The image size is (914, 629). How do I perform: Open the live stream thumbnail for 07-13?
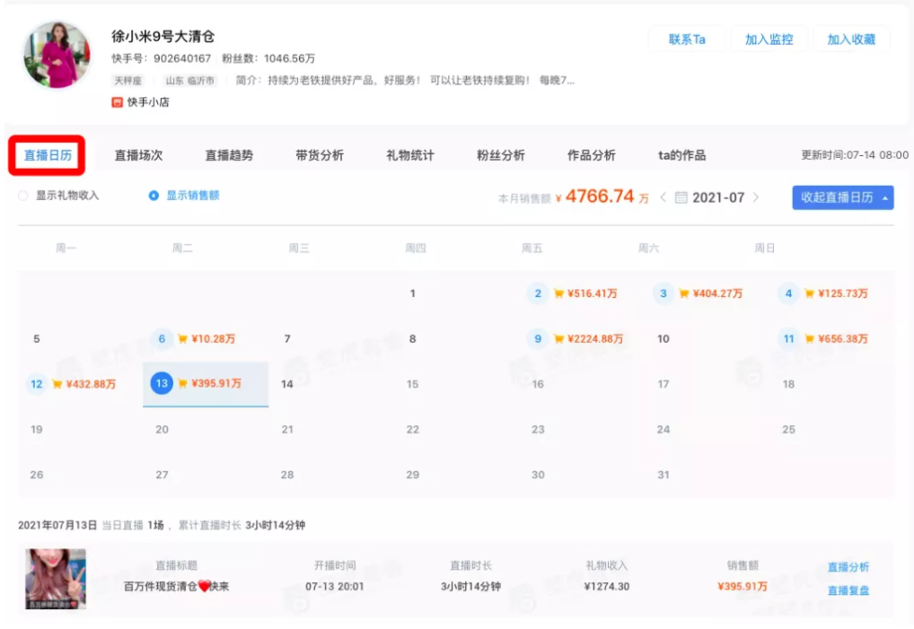click(x=56, y=579)
